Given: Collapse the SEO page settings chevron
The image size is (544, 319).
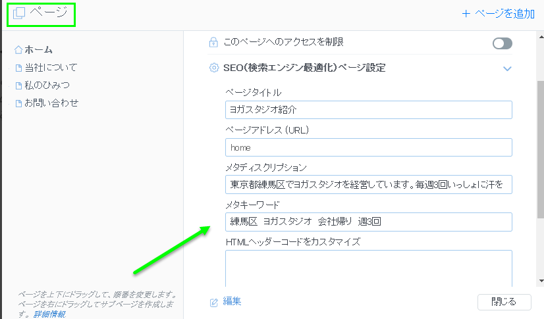Looking at the screenshot, I should tap(507, 68).
